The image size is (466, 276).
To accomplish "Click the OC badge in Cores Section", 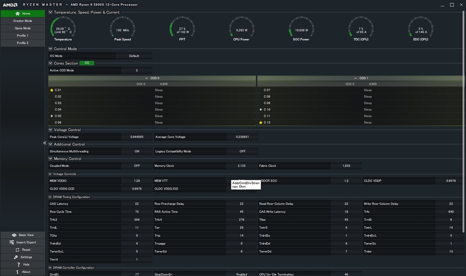I will point(86,63).
